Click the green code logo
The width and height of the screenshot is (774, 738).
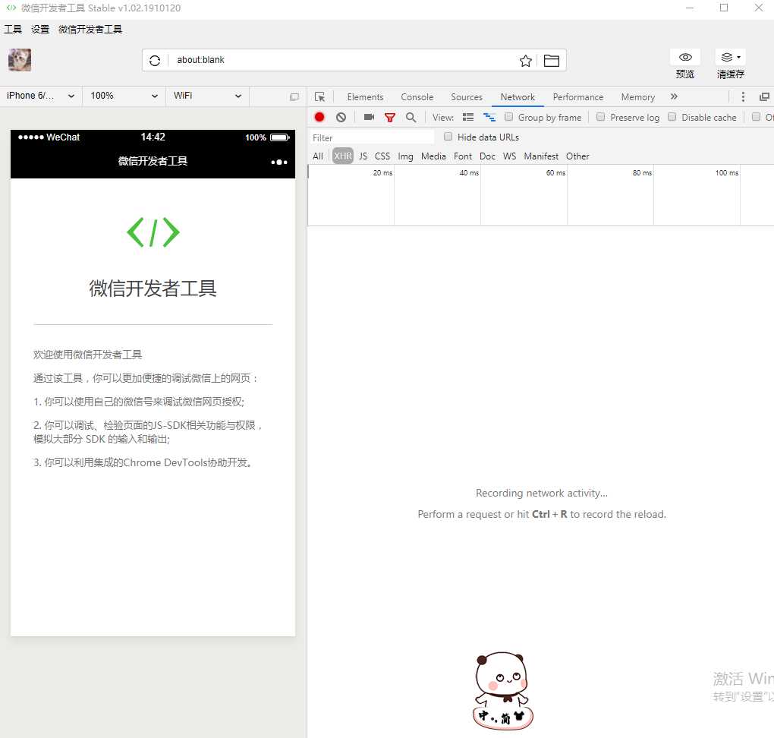click(x=153, y=232)
